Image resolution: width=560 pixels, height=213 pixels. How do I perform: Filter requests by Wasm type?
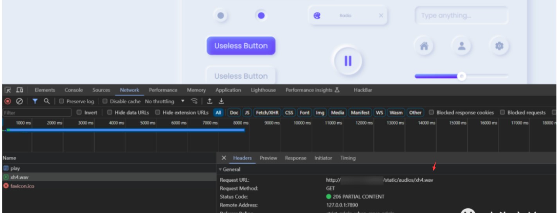396,113
